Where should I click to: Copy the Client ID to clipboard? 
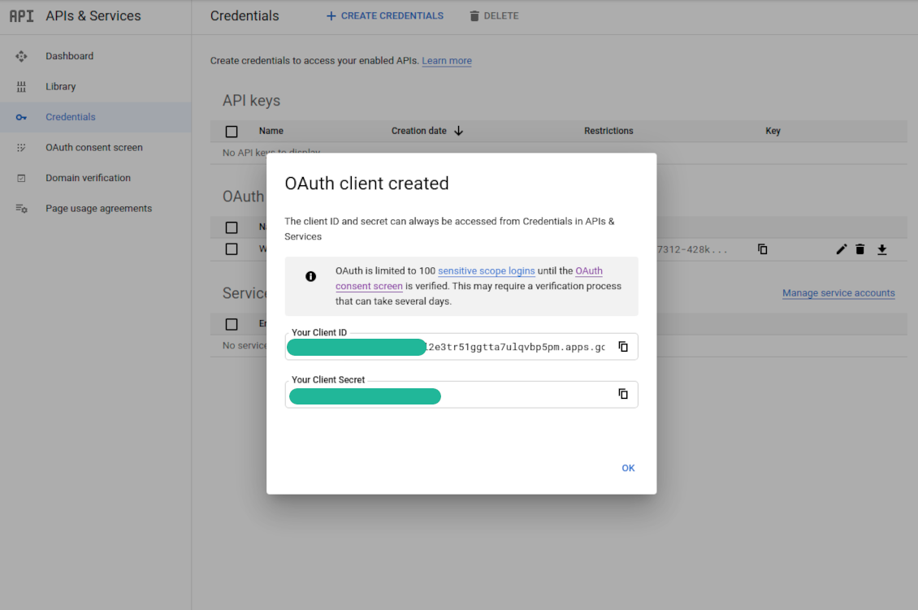623,347
